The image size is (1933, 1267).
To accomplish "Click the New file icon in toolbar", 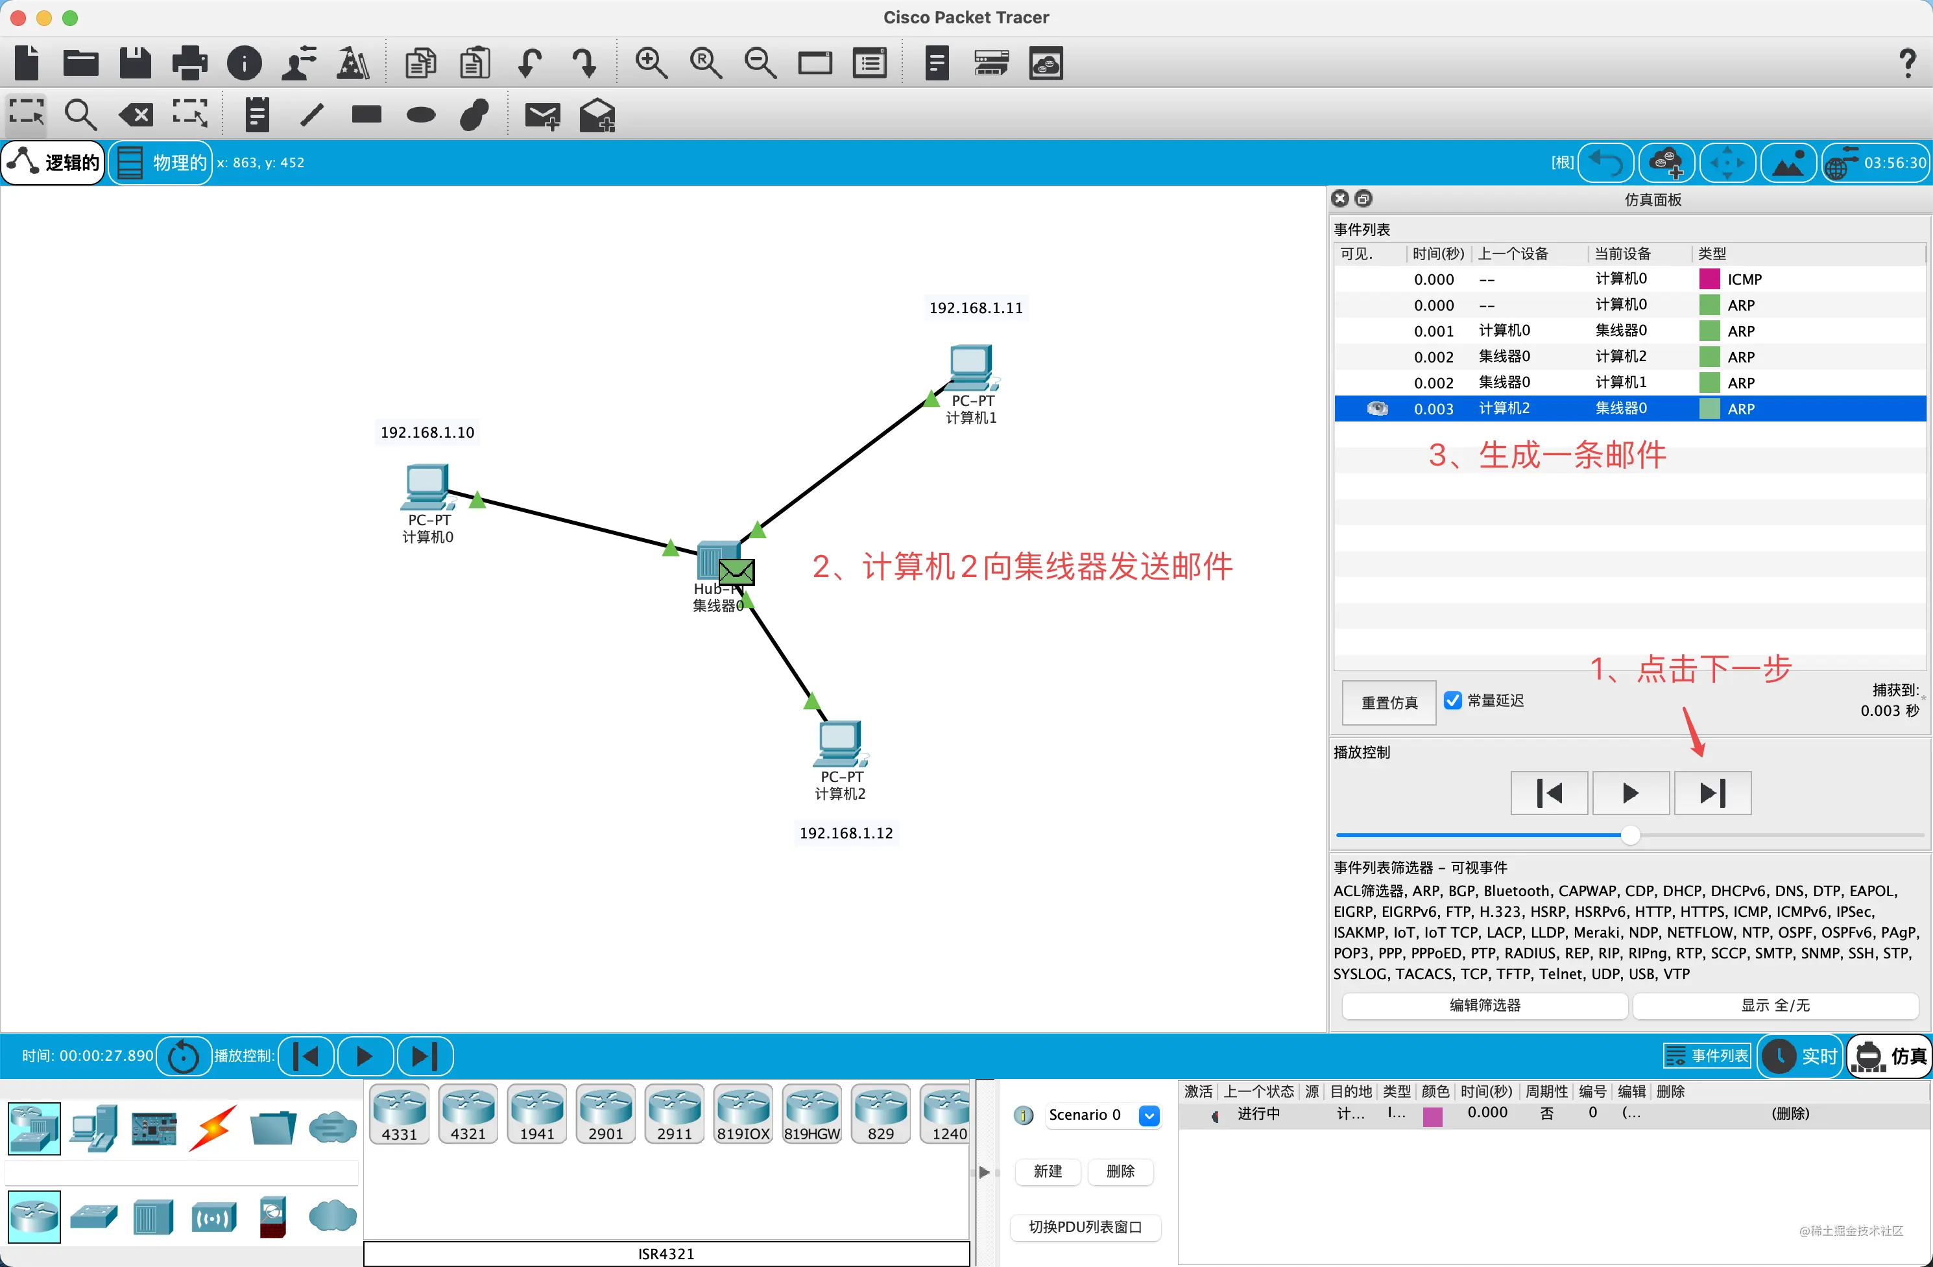I will (27, 62).
